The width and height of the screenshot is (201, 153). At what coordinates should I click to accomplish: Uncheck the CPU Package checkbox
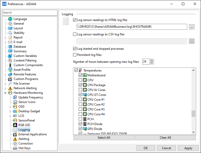point(81,85)
